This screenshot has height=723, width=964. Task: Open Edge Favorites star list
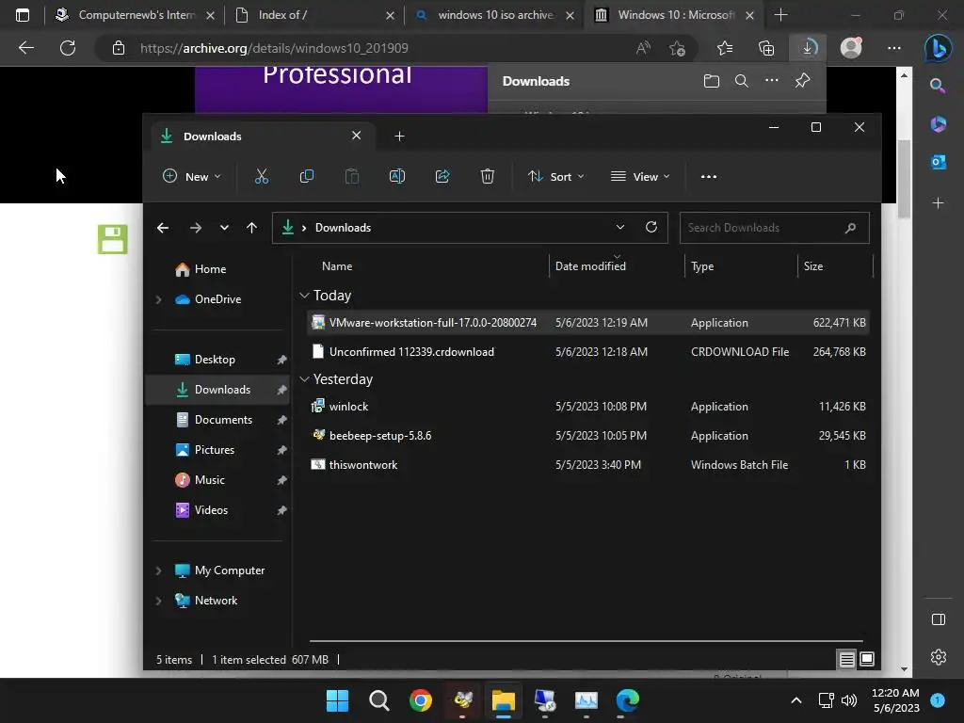(725, 48)
